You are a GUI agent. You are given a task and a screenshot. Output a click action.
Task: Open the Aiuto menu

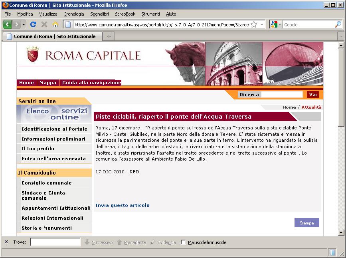[171, 14]
